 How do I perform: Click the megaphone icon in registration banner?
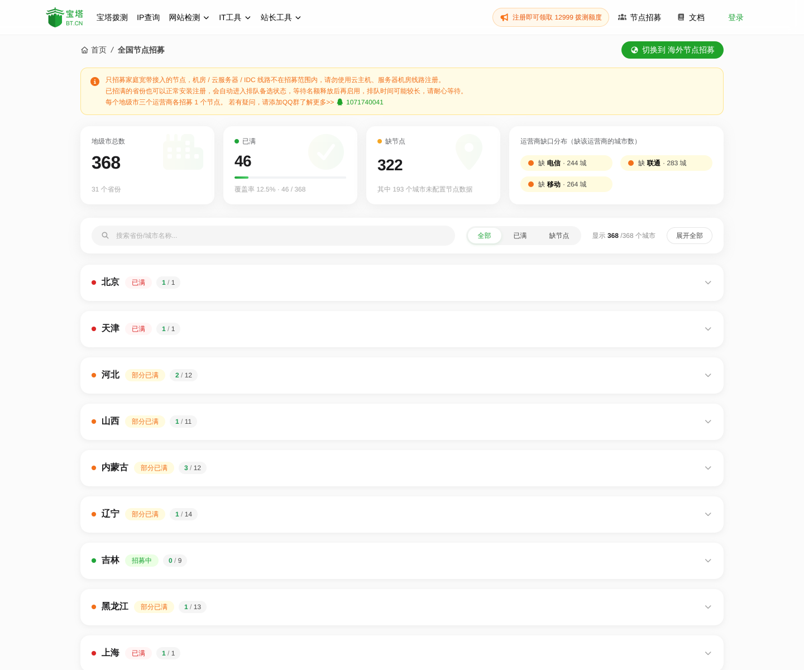504,17
